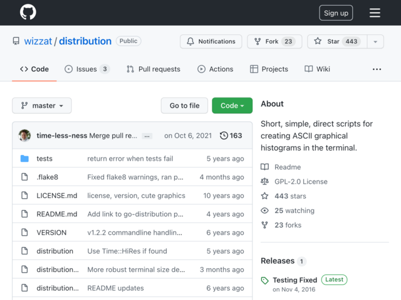
Task: Switch to the Issues tab
Action: 86,69
